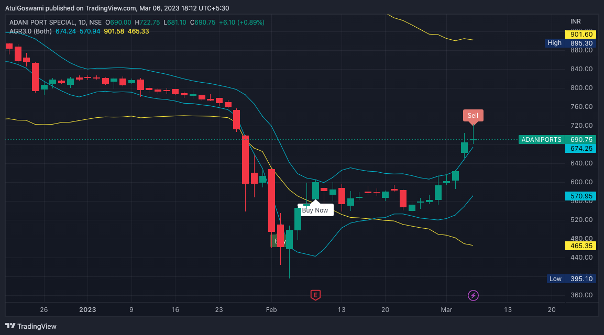Click the 690.75 current price tag
Image resolution: width=604 pixels, height=335 pixels.
581,140
